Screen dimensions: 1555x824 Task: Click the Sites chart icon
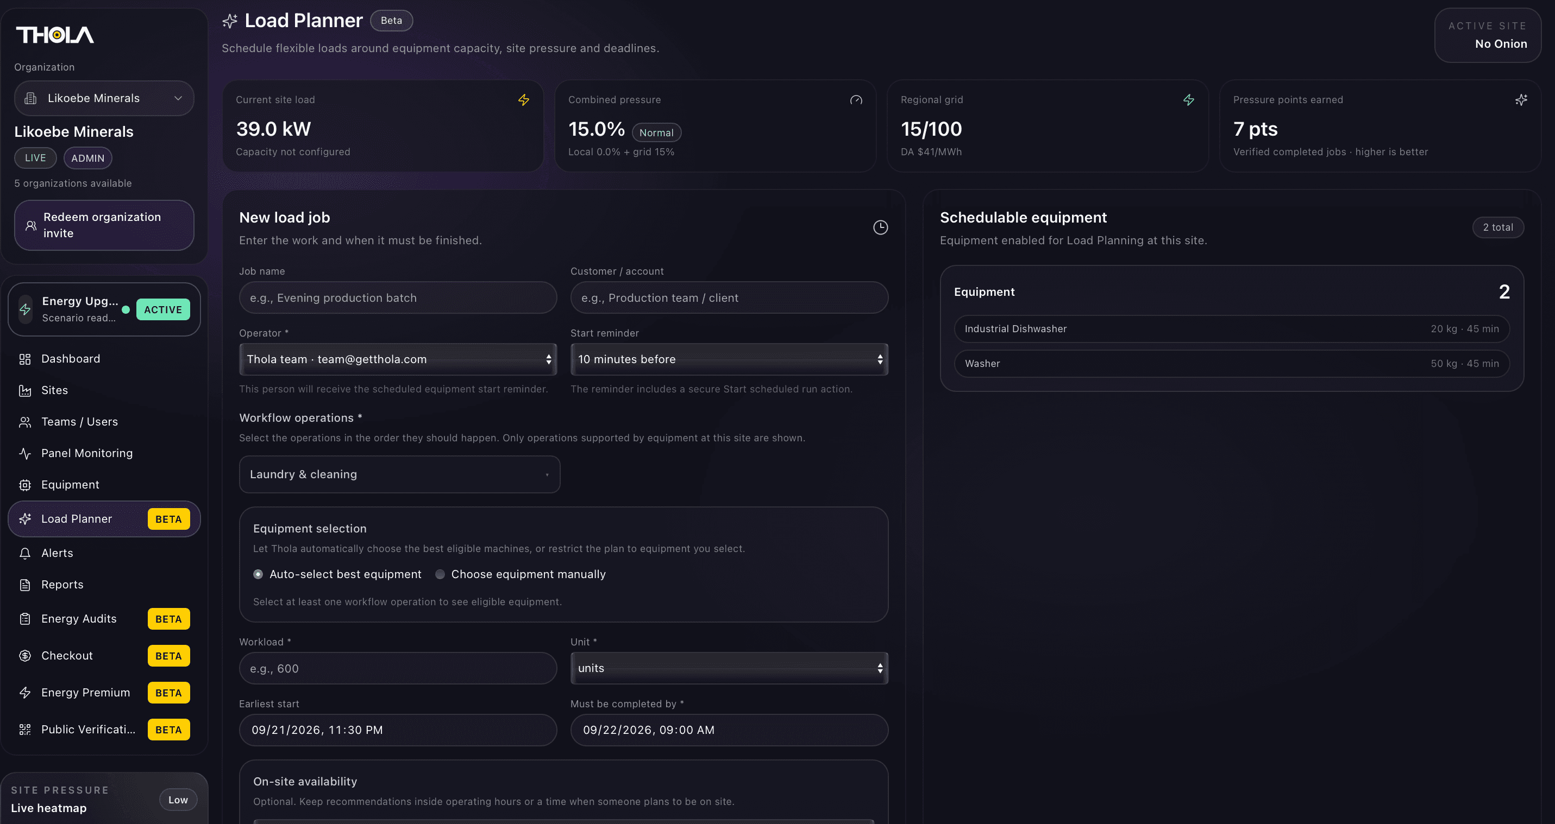(25, 391)
